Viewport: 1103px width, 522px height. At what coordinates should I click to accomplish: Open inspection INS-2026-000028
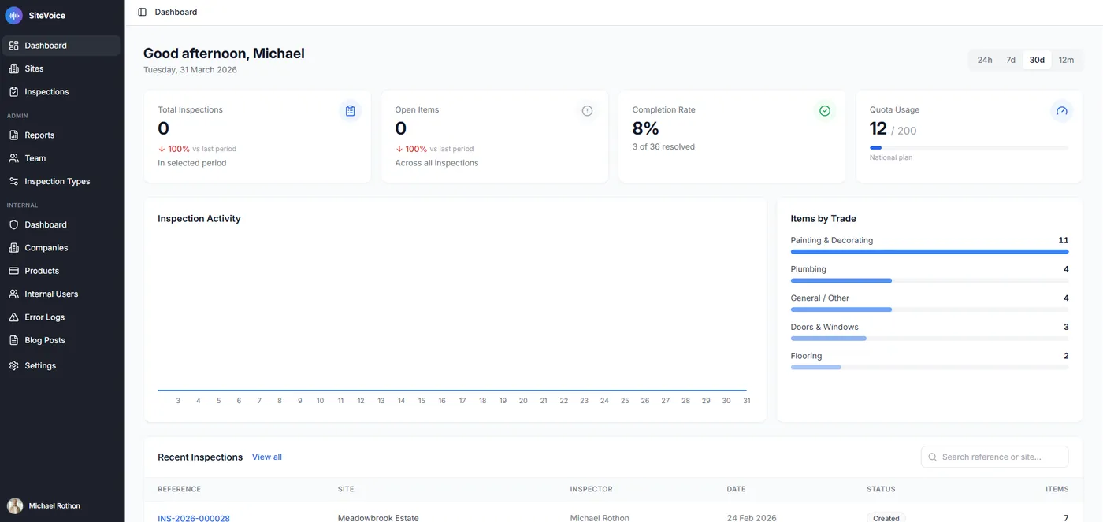click(x=194, y=518)
